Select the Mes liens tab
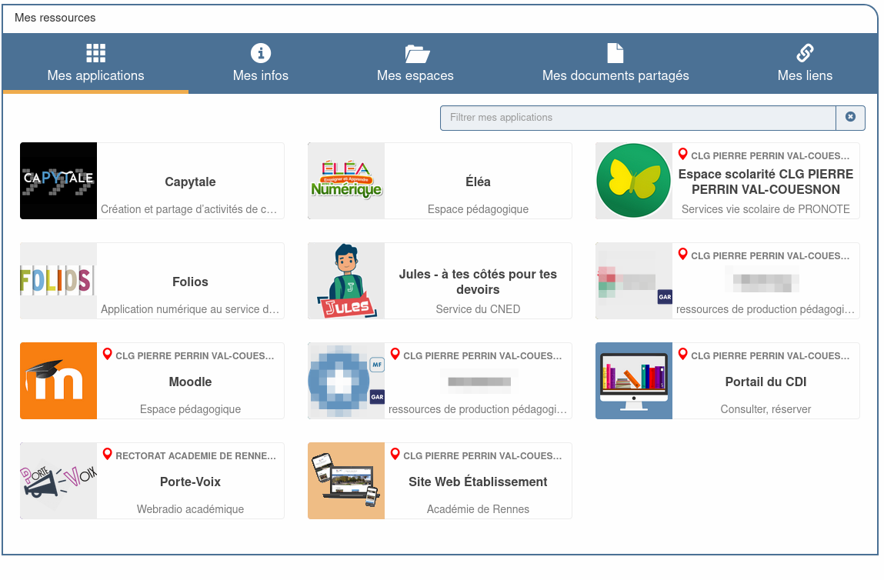The image size is (884, 580). pos(805,64)
